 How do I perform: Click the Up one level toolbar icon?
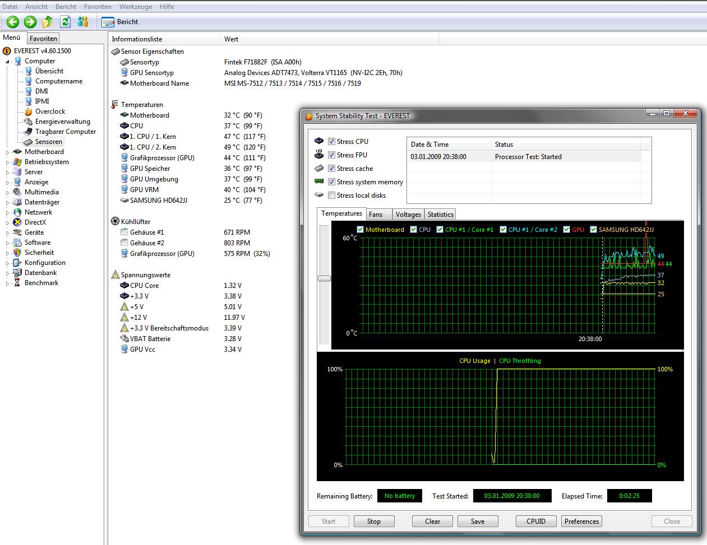click(48, 22)
